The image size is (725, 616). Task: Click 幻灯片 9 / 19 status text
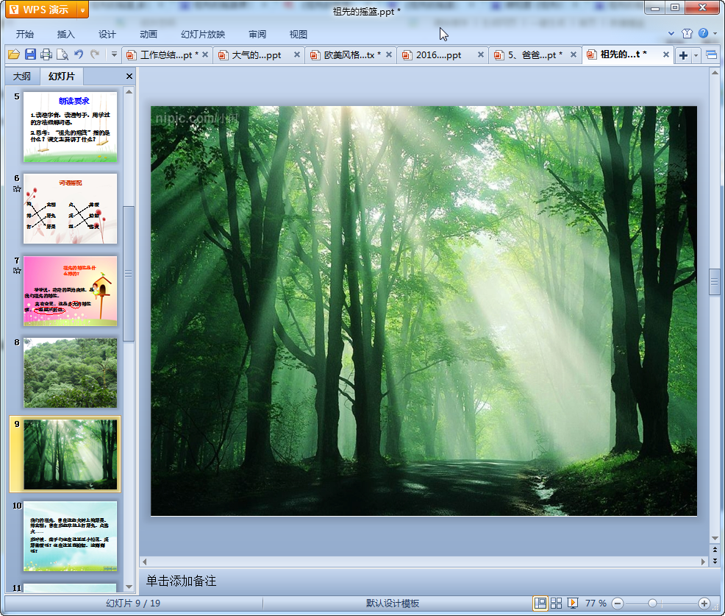(x=132, y=603)
